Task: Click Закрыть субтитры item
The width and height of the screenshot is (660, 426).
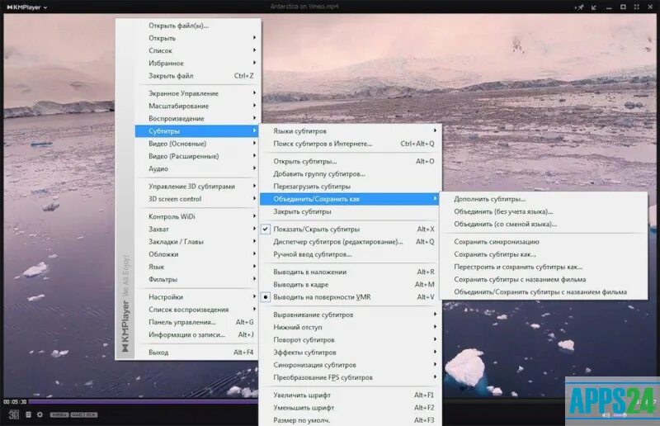Action: point(351,211)
